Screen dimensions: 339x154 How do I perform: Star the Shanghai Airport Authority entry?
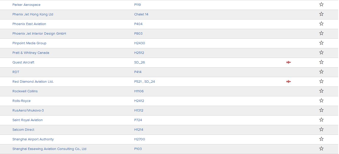point(321,139)
